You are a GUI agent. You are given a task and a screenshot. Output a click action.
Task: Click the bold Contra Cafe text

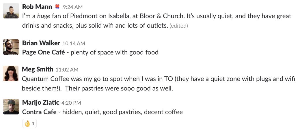click(x=39, y=112)
